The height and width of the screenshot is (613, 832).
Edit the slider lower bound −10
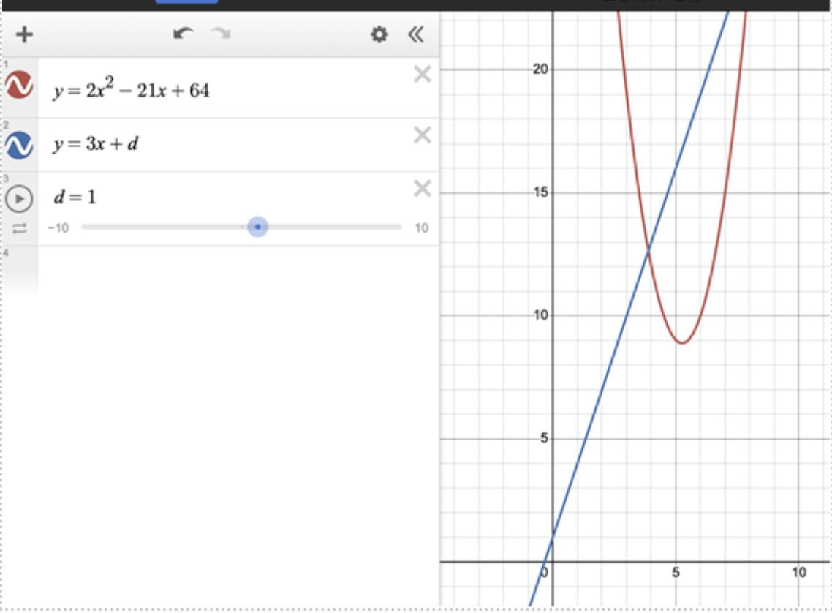(58, 228)
